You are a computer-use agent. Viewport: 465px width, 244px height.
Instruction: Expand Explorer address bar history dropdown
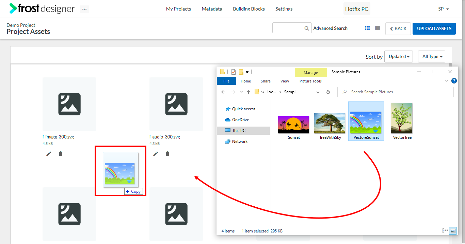[x=318, y=92]
